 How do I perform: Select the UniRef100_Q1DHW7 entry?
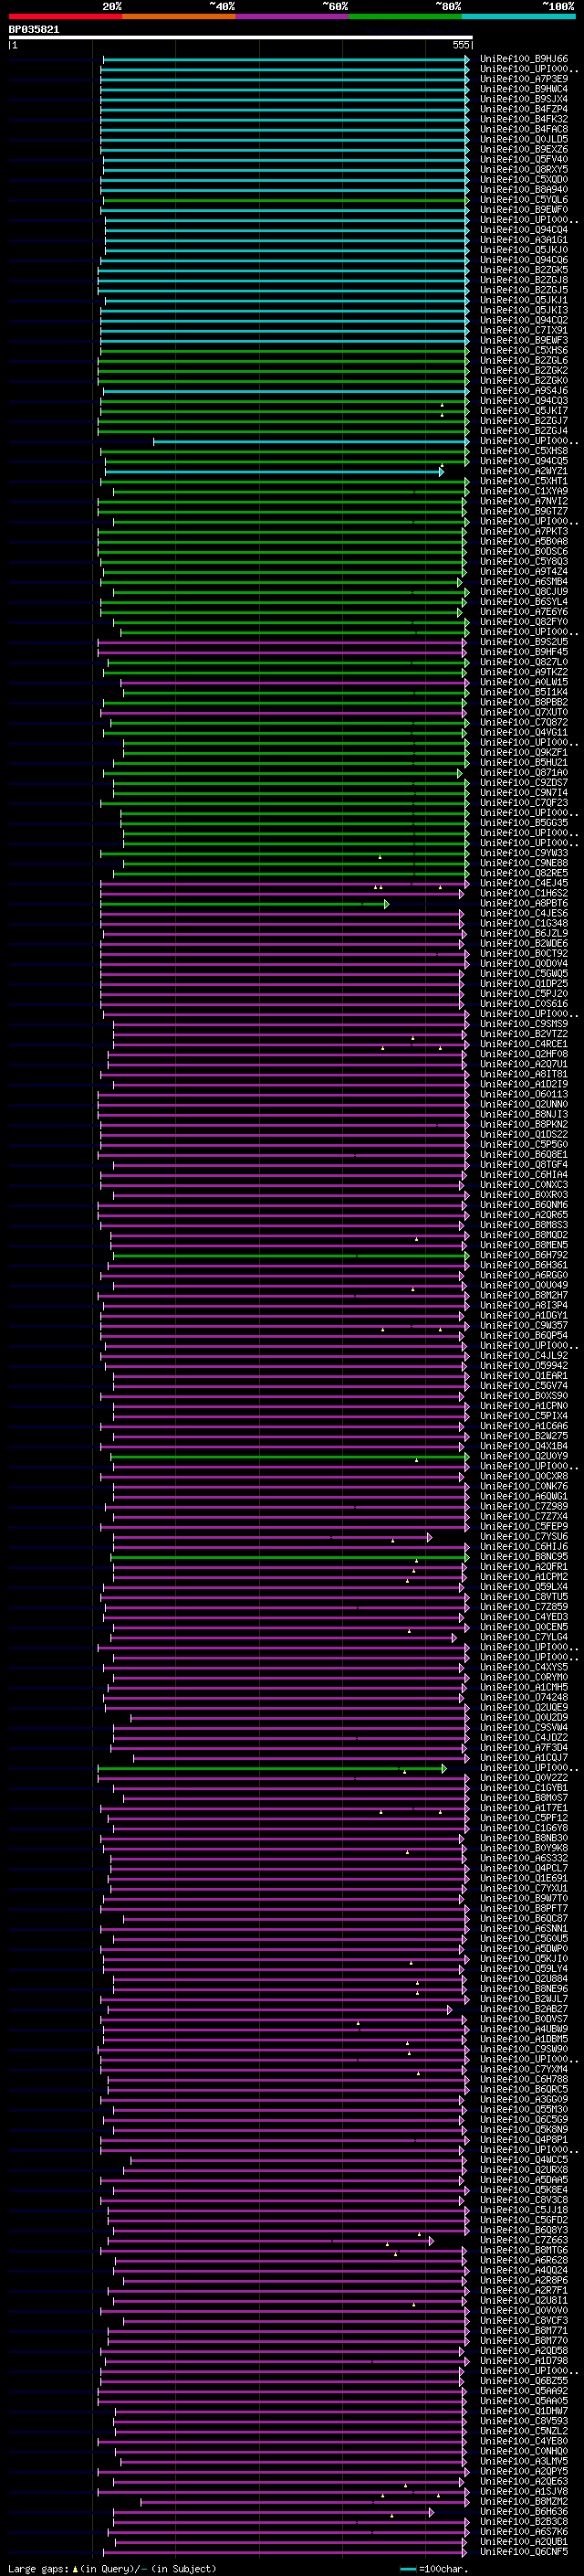524,2411
